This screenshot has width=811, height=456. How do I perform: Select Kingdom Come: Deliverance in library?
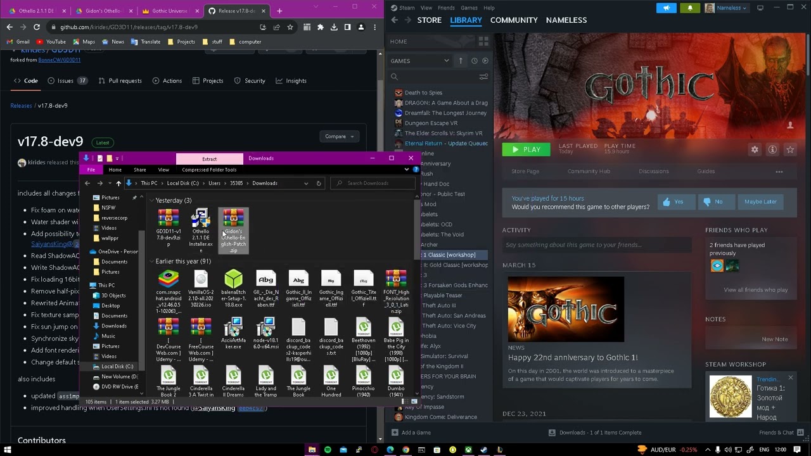tap(440, 417)
